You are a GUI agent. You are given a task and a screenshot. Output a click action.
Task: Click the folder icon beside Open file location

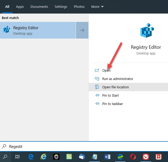[97, 87]
